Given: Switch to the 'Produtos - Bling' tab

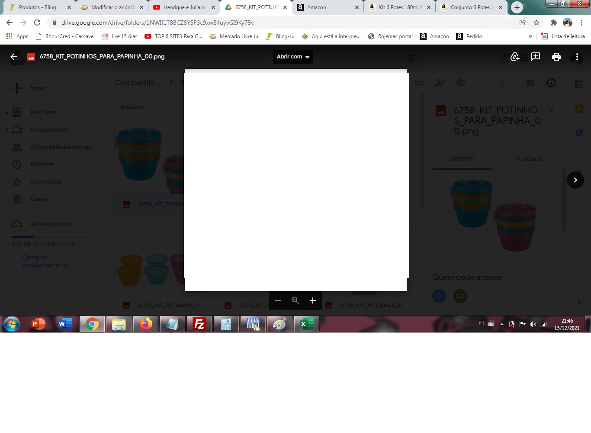Looking at the screenshot, I should 38,7.
